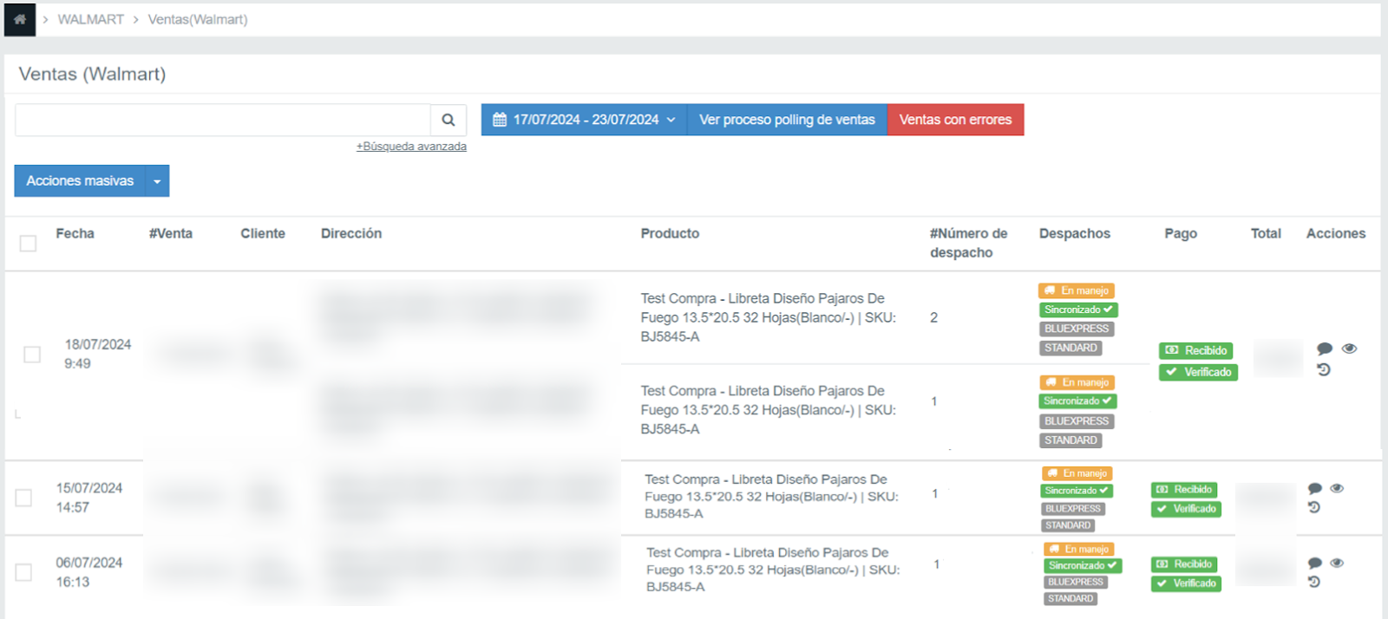The width and height of the screenshot is (1388, 619).
Task: Click the Verificado badge of the 18/07/2024 sale
Action: tap(1199, 372)
